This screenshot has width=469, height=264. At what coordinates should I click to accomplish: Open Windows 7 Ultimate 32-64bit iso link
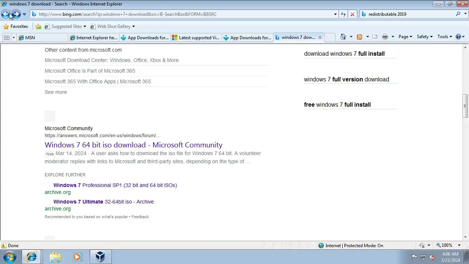point(104,202)
